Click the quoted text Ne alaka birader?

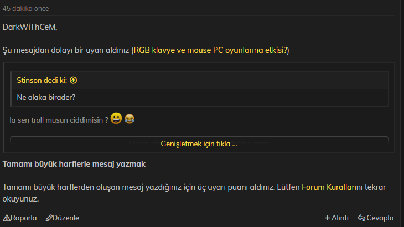46,97
